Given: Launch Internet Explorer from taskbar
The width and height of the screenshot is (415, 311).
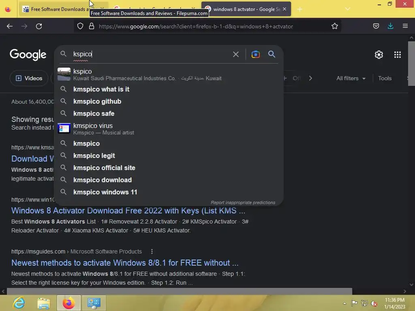Looking at the screenshot, I should [19, 303].
